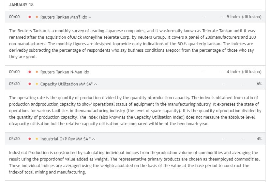
Task: Click the -9 Index (diffusion) value
Action: (x=243, y=17)
